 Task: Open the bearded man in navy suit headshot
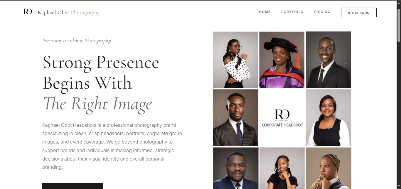(x=236, y=168)
